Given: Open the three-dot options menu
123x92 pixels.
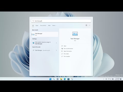Looking at the screenshot, I should click(x=89, y=25).
